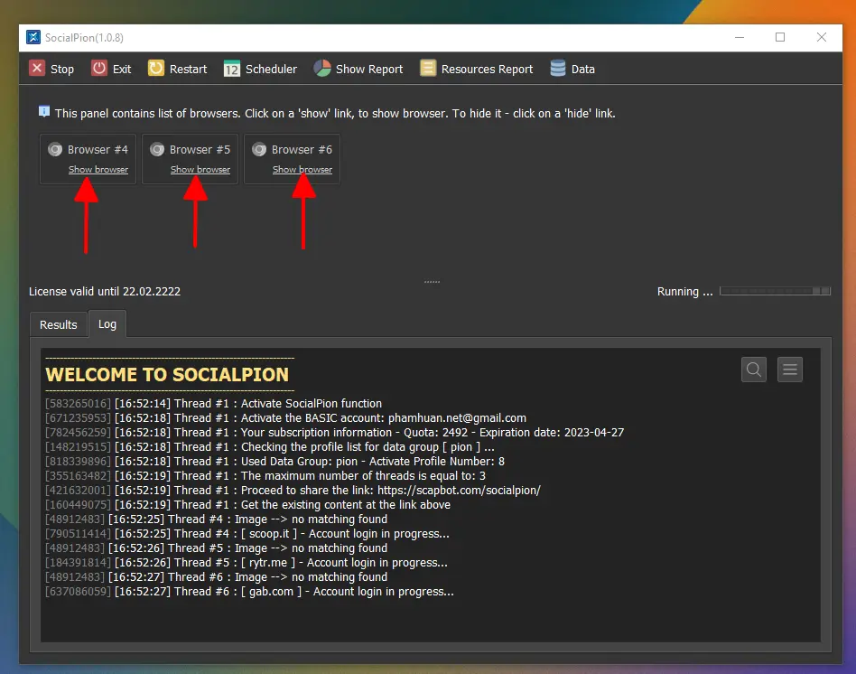This screenshot has height=674, width=856.
Task: Click log line Activate SocialPion function
Action: 213,404
